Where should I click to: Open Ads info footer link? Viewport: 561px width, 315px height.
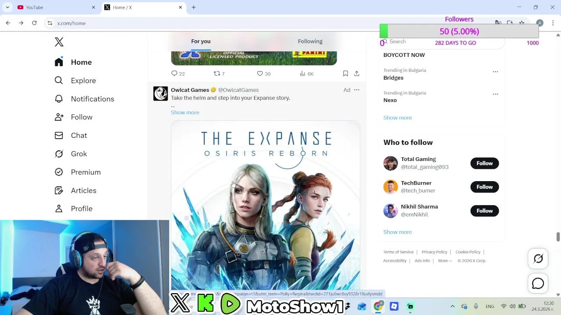coord(423,261)
